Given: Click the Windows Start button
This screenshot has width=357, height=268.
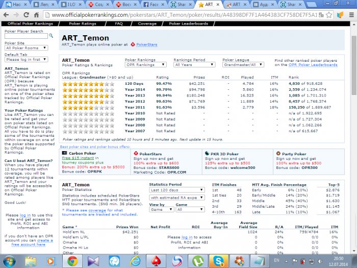Looking at the screenshot, I should [x=9, y=260].
